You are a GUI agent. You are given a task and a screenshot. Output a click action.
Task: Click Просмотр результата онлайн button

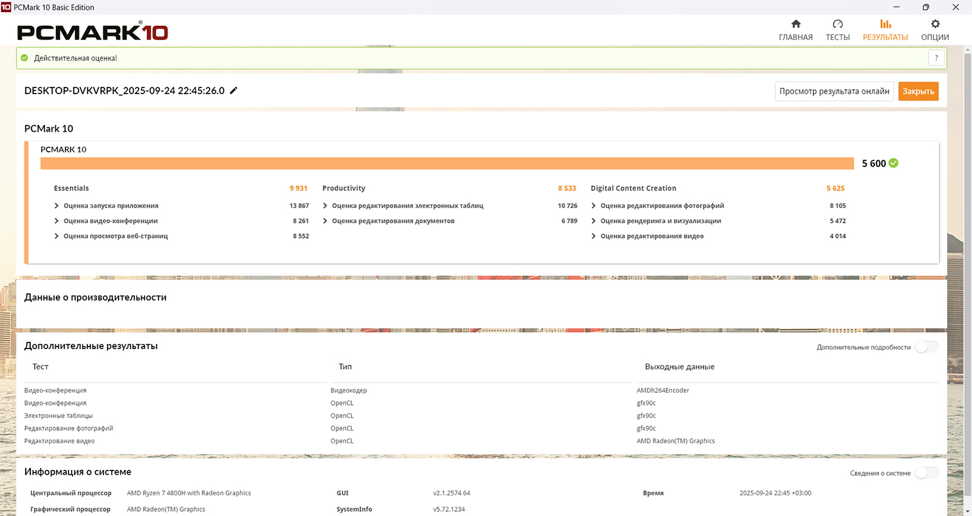(834, 91)
